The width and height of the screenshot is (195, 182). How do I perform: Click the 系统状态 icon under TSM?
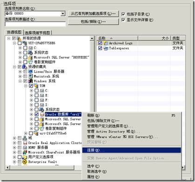tap(42, 109)
